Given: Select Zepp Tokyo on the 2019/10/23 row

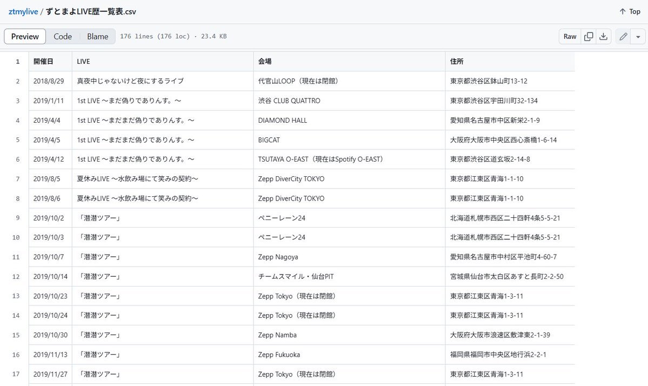Looking at the screenshot, I should click(x=350, y=296).
